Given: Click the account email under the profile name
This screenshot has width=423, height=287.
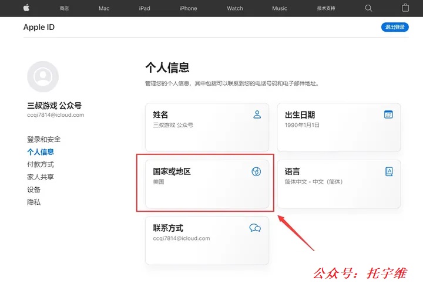Looking at the screenshot, I should pos(56,115).
